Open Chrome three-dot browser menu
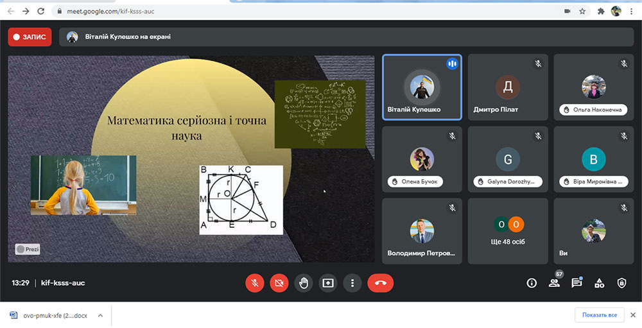 point(632,12)
